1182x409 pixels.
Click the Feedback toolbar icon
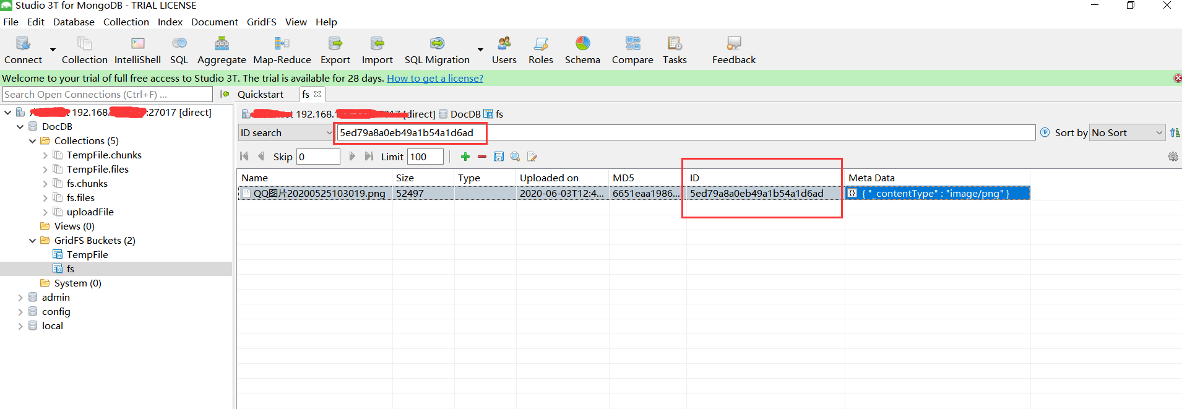pyautogui.click(x=734, y=50)
